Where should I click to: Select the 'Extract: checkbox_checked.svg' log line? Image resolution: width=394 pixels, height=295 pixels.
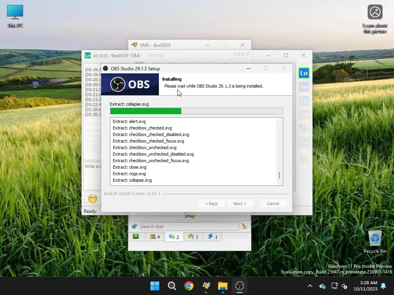(x=142, y=128)
